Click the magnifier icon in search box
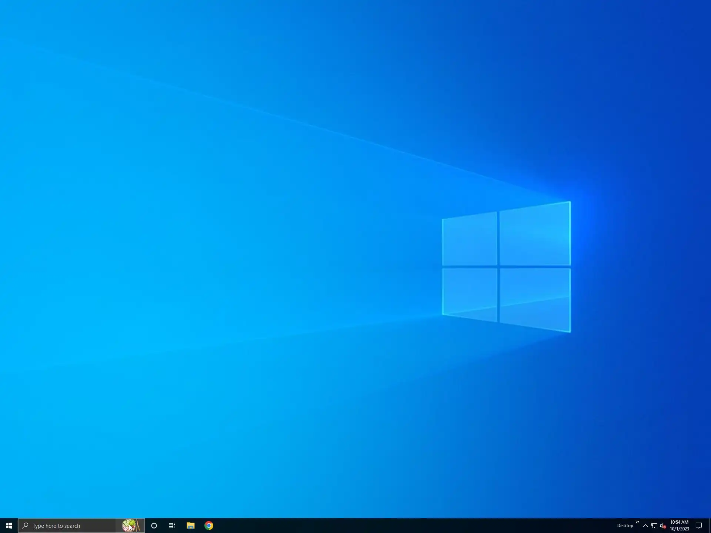The width and height of the screenshot is (711, 533). coord(26,526)
